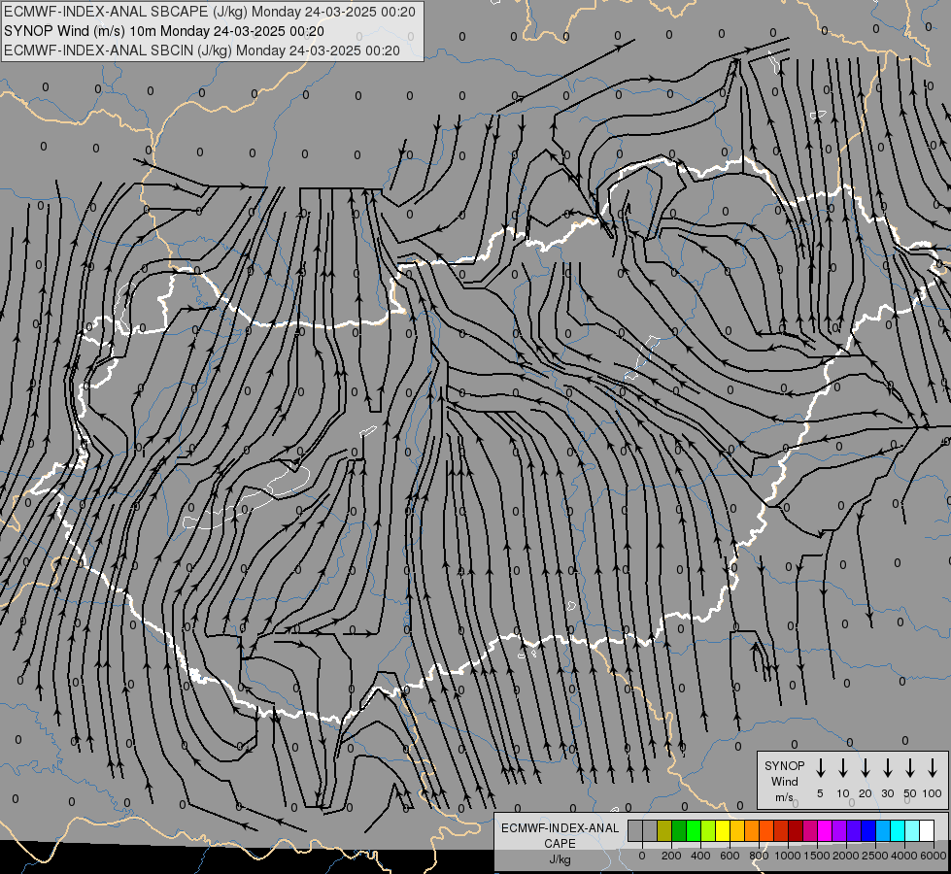This screenshot has height=874, width=951.
Task: Pick the bright cyan swatch left of 4000
Action: (899, 830)
